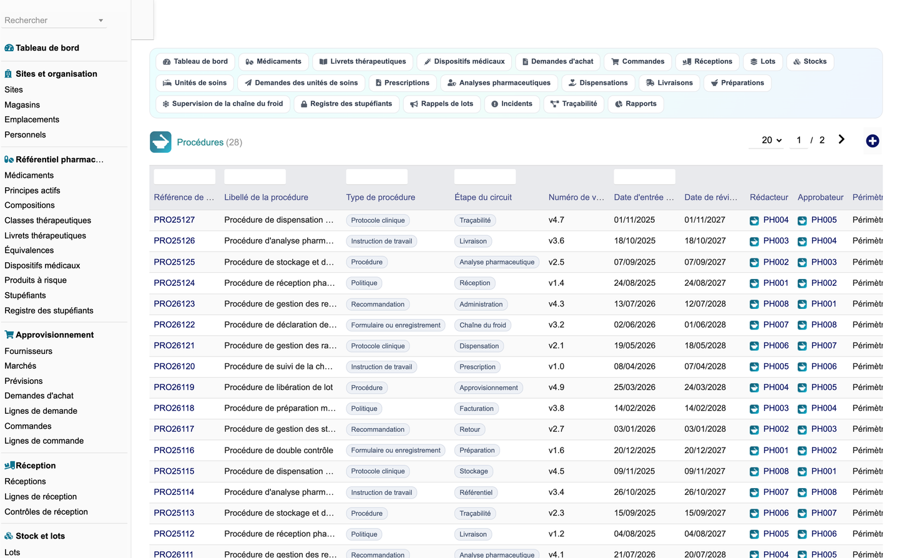902x558 pixels.
Task: Open the Incidents toolbar shortcut
Action: click(x=512, y=104)
